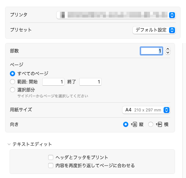Decrease copies with stepper down arrow
186x178 pixels.
point(168,53)
